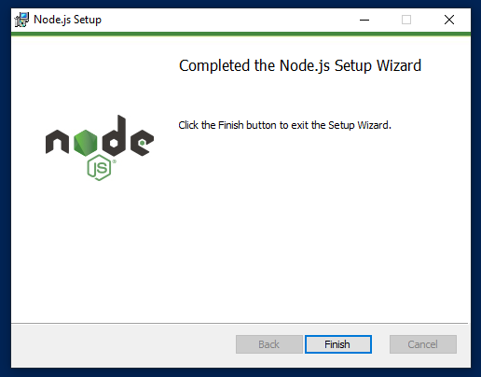The height and width of the screenshot is (377, 481).
Task: Click the green stripe beneath the title bar
Action: point(240,34)
